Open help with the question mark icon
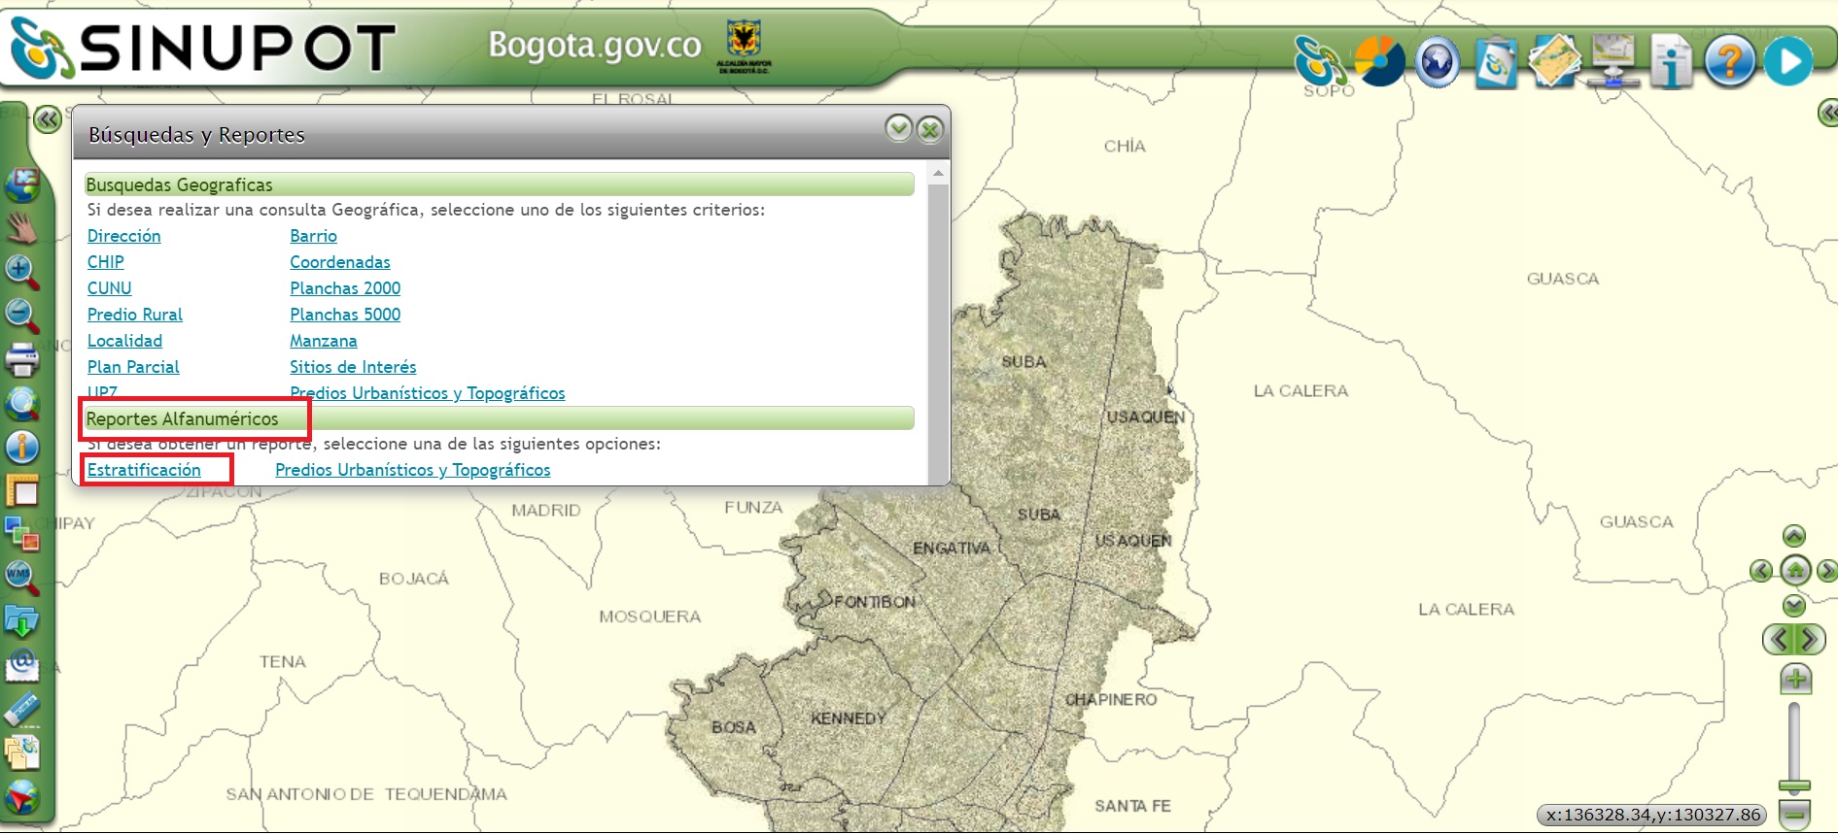 click(x=1729, y=61)
